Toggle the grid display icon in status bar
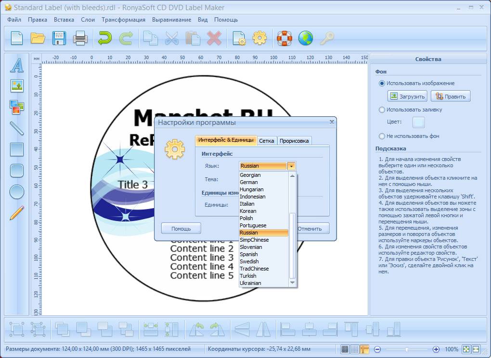 tap(345, 349)
